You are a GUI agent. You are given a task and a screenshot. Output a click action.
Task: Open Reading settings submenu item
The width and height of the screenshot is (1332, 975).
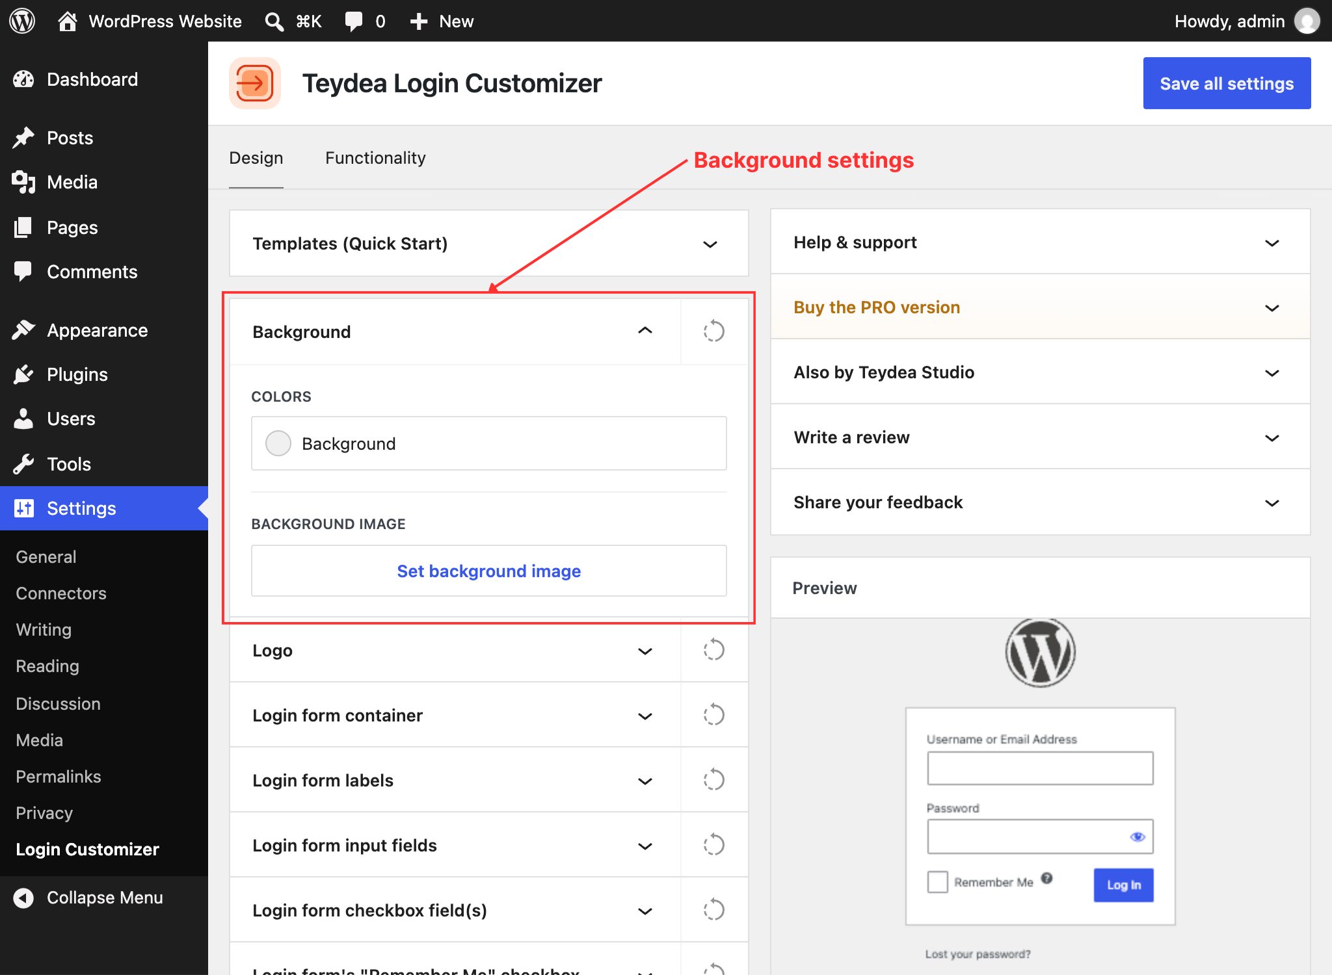[x=47, y=666]
